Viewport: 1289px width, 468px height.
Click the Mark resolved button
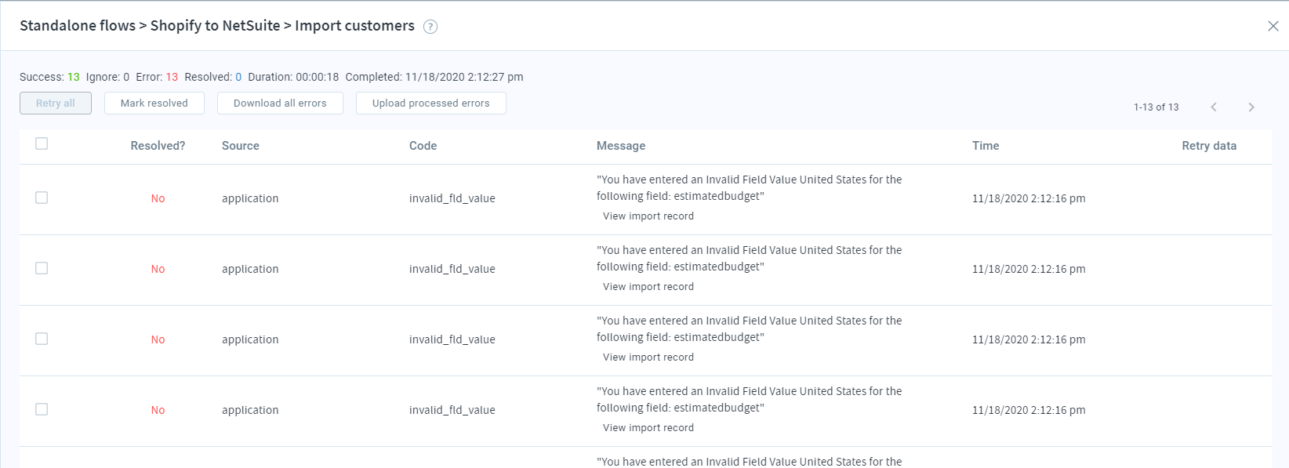154,103
